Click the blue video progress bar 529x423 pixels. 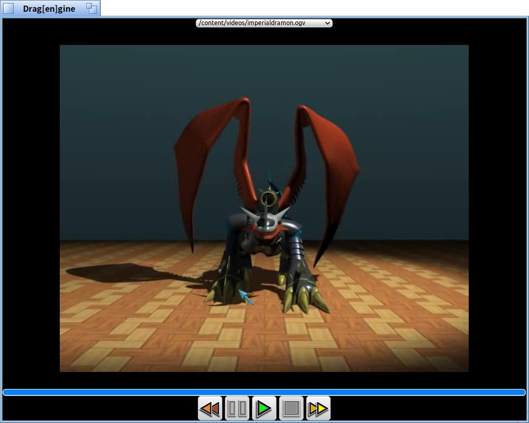[x=264, y=392]
